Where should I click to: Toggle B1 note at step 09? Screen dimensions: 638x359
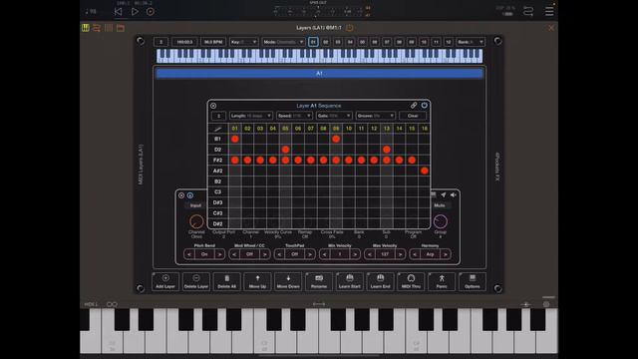336,139
